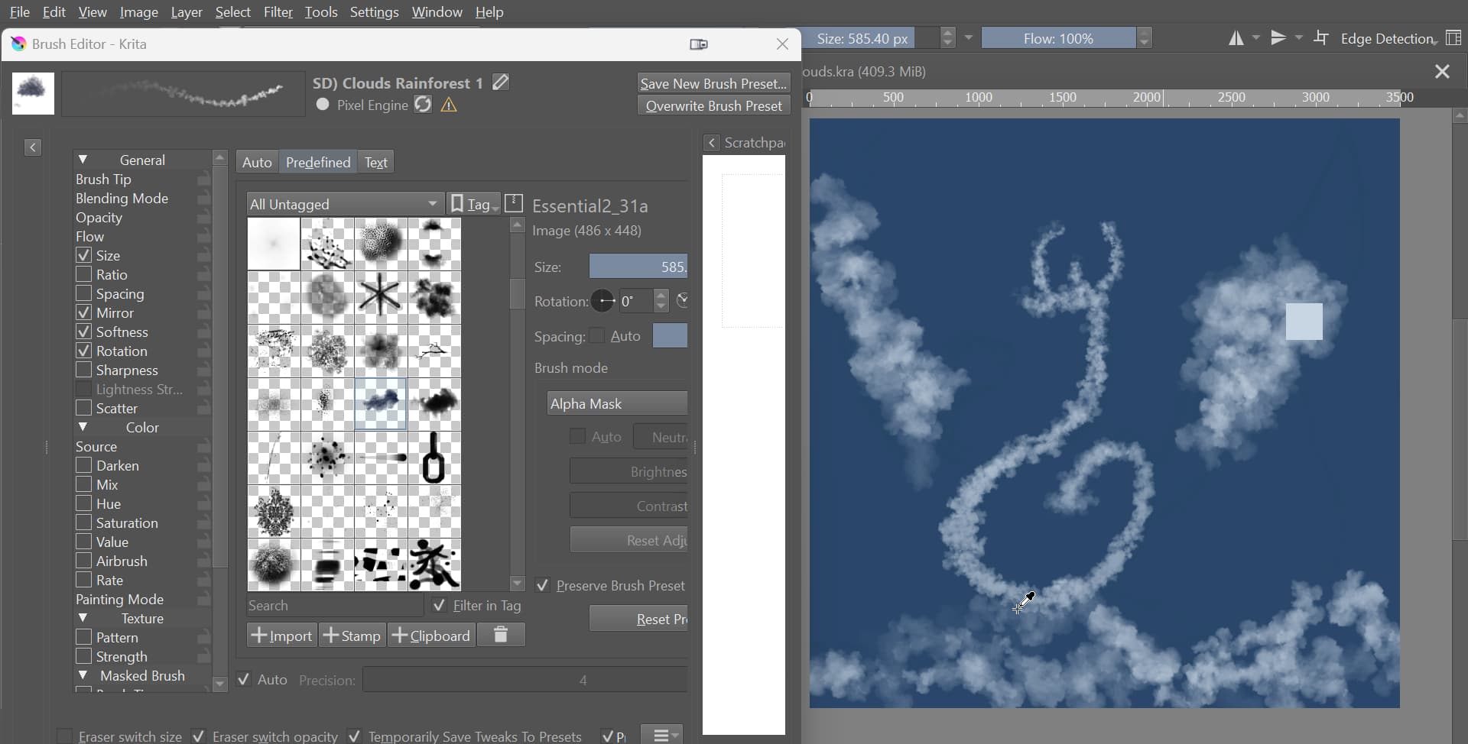Screen dimensions: 1468x744
Task: Click the reload brush preset icon
Action: 423,105
